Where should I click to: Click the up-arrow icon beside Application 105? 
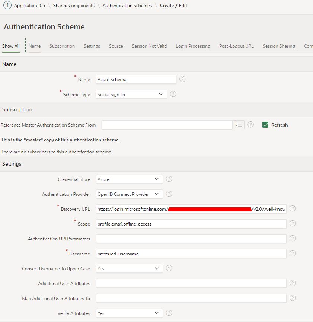[7, 6]
